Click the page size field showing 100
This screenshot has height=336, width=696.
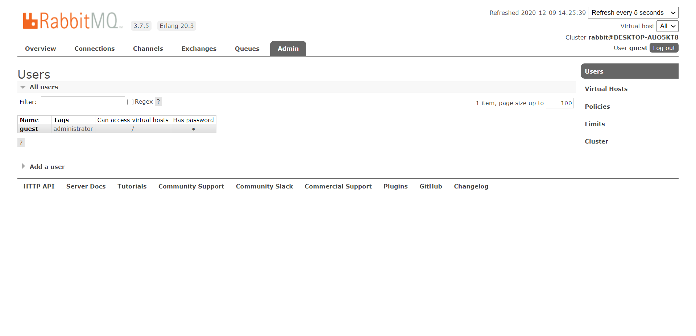[560, 103]
